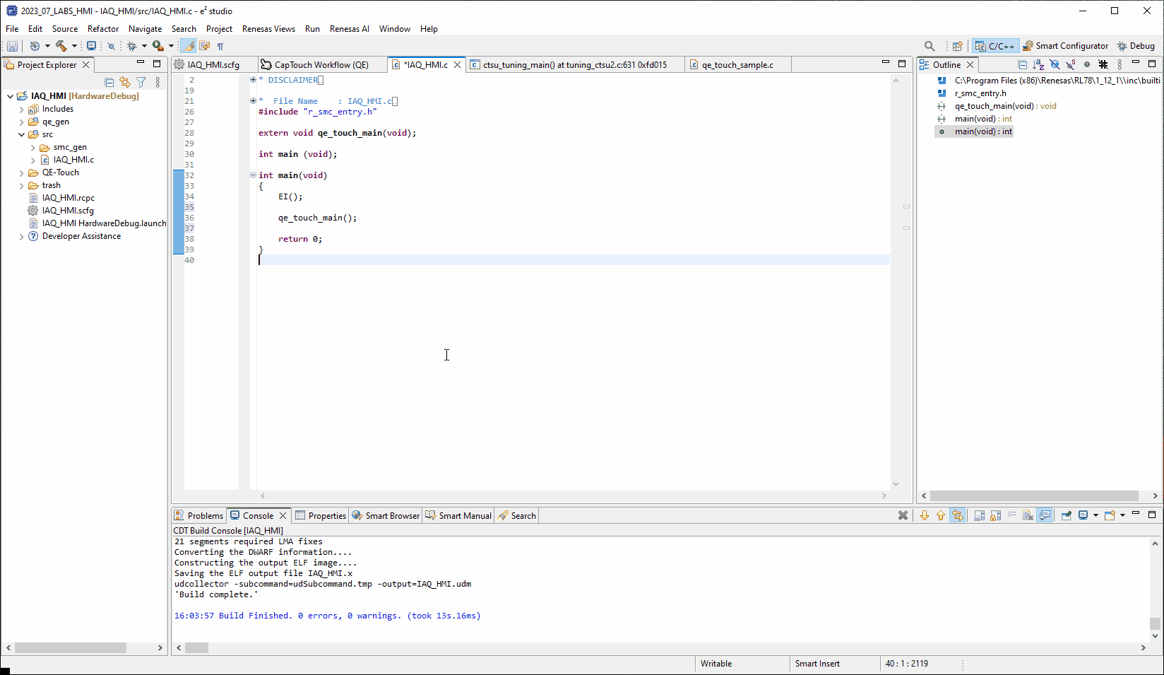Click the bug Debug launch icon

pyautogui.click(x=131, y=46)
